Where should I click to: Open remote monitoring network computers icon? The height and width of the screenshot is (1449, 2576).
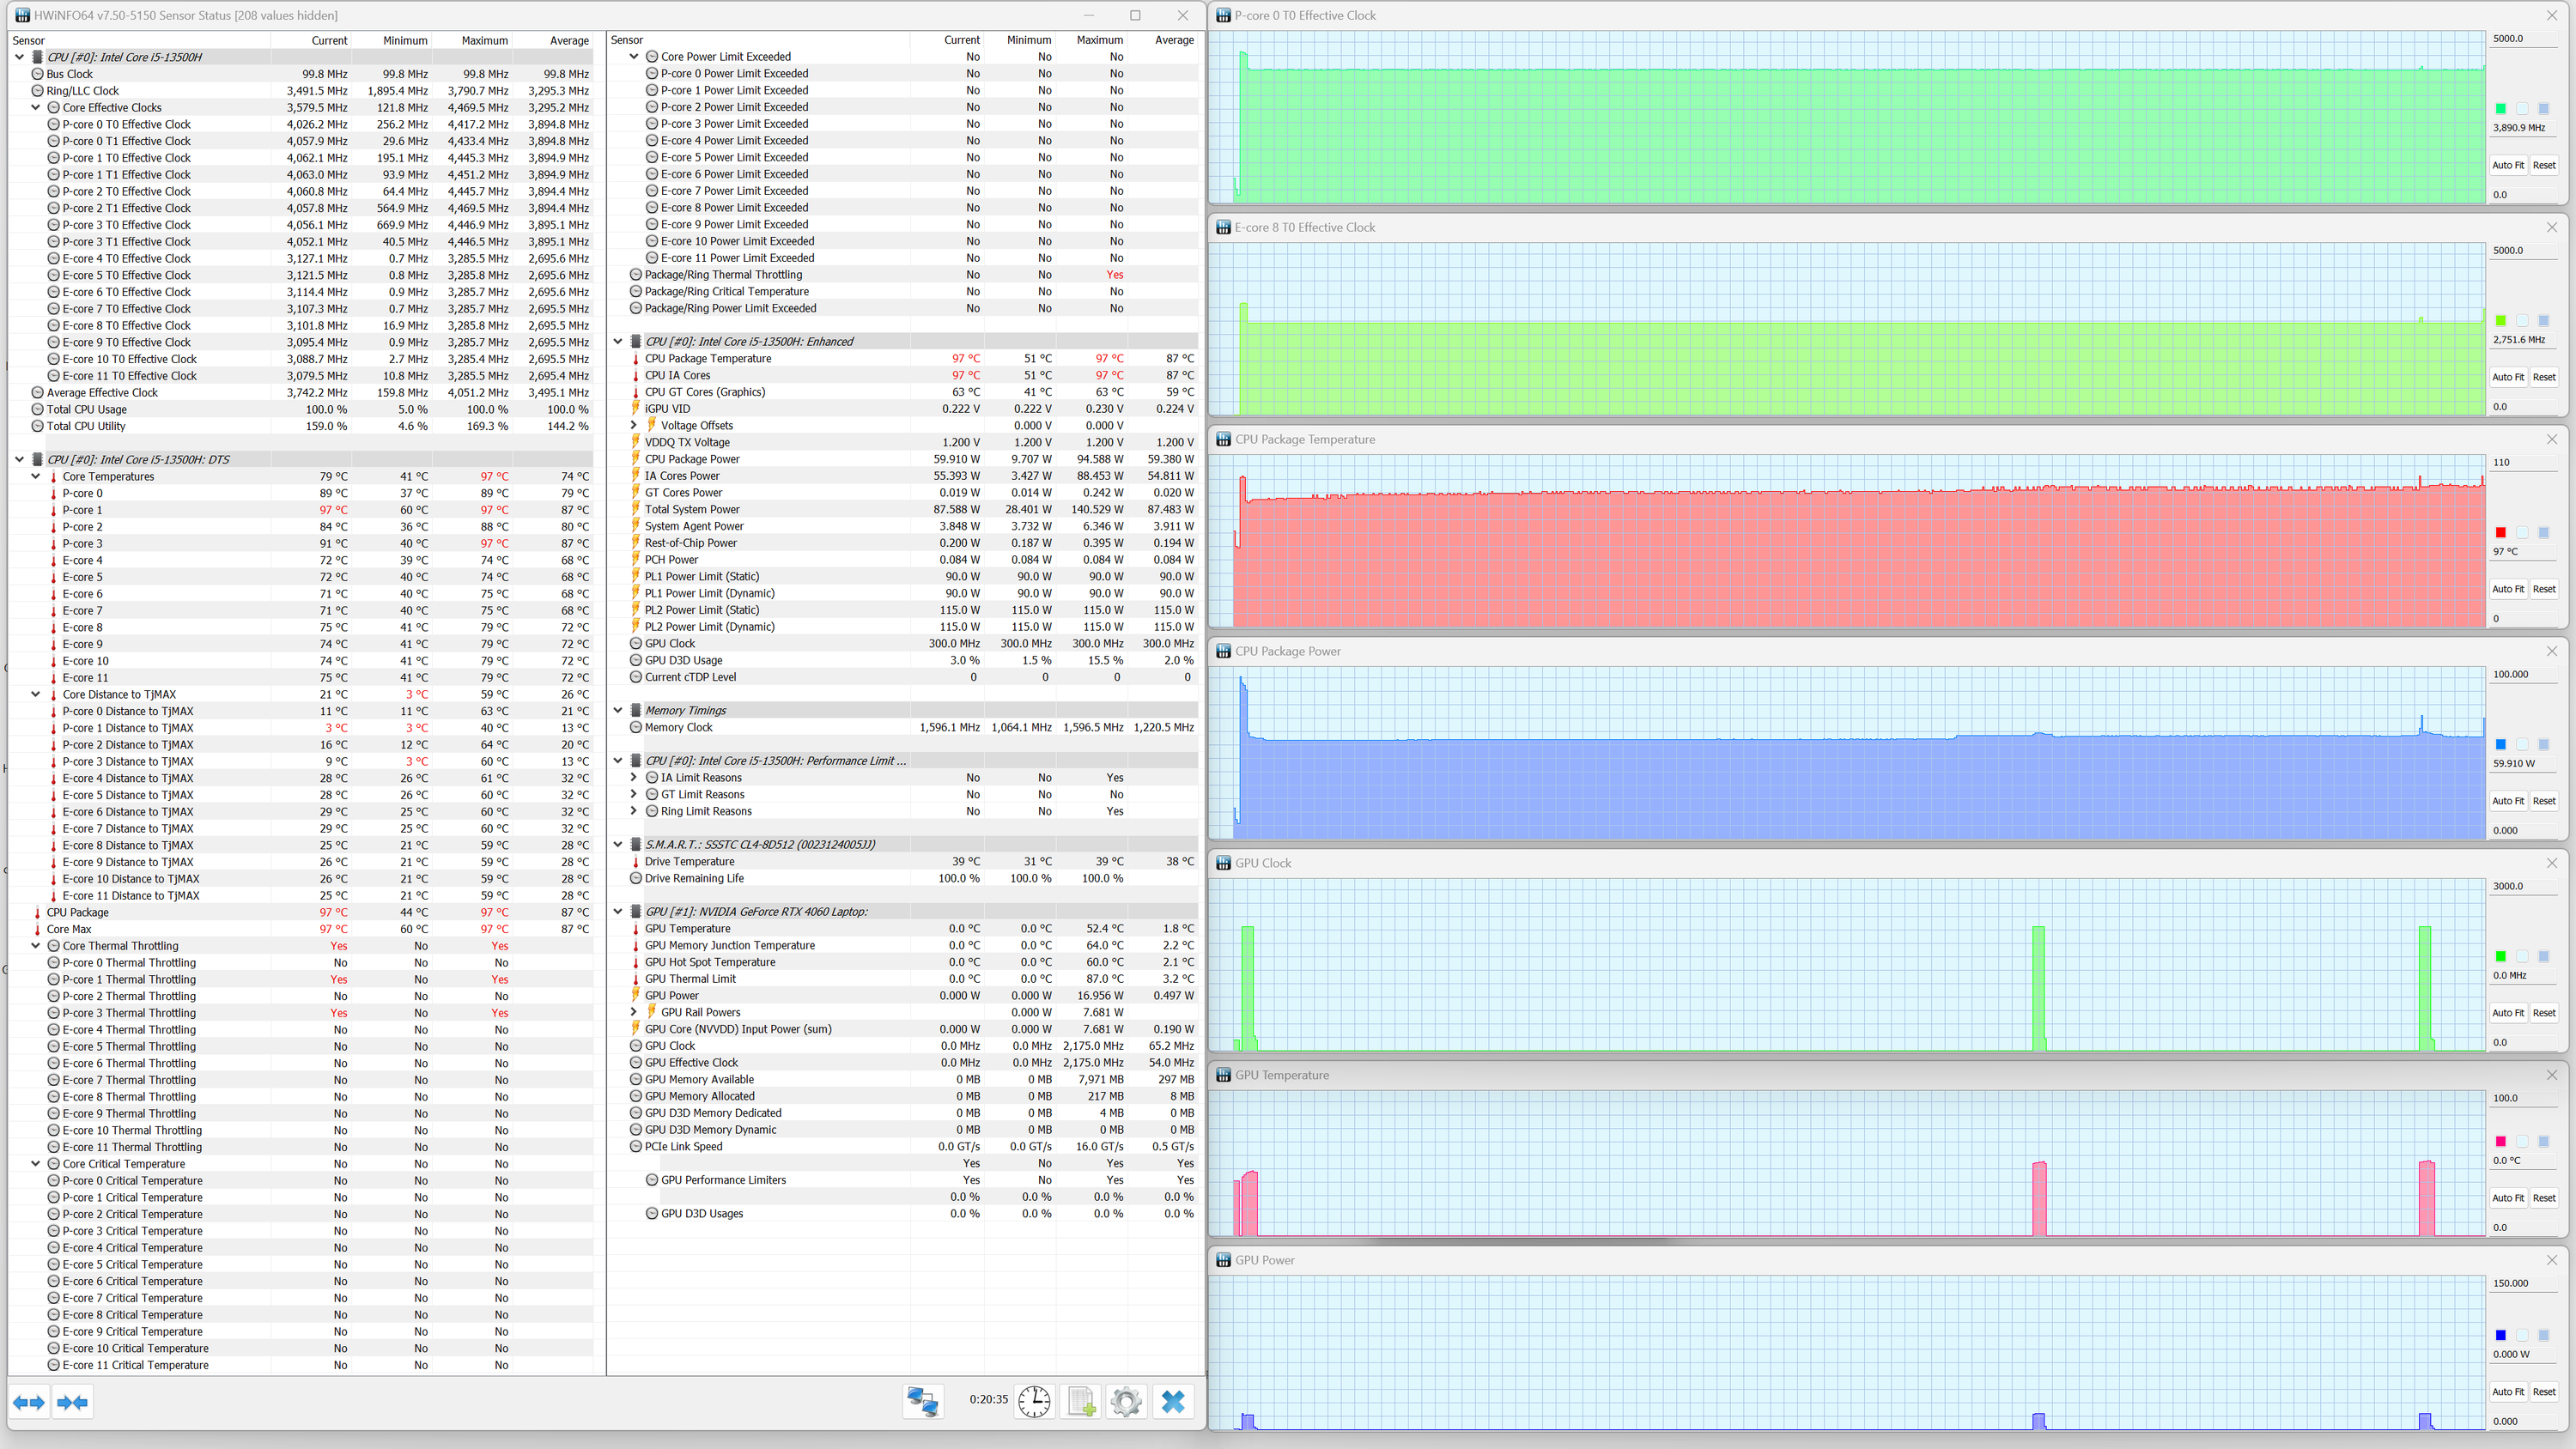[x=921, y=1402]
